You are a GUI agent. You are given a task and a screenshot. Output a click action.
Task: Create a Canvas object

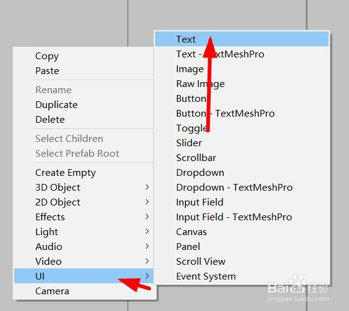point(242,232)
